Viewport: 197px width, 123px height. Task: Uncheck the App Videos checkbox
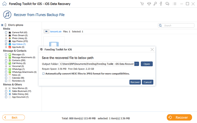(6, 44)
